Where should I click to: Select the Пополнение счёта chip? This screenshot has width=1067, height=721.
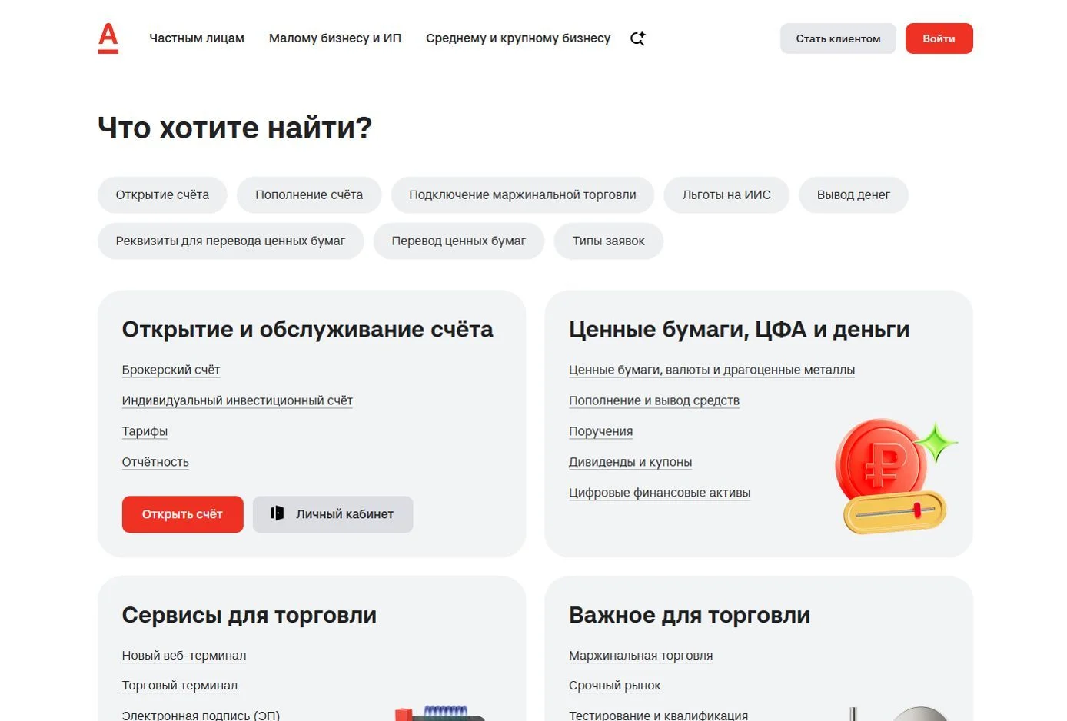(309, 195)
